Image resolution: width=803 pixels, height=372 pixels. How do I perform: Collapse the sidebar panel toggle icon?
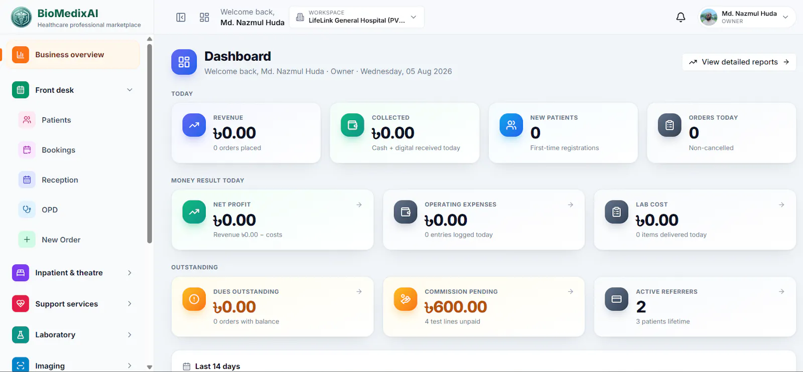181,18
